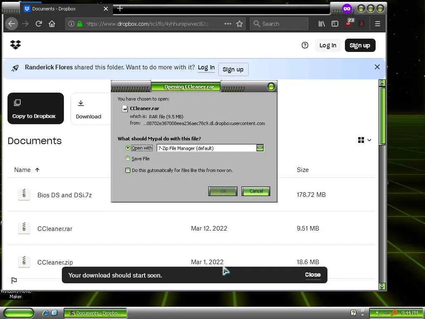Select the Save File radio button
Viewport: 425px width, 319px height.
tap(128, 158)
